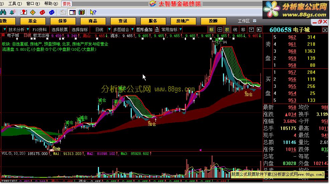Image resolution: width=330 pixels, height=184 pixels.
Task: Click buy-1 price 957
Action: [x=292, y=72]
